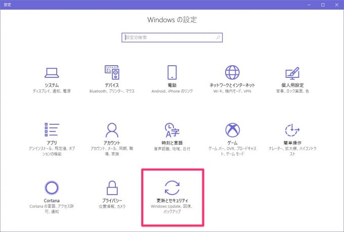Open the Cortana circle icon

point(52,188)
